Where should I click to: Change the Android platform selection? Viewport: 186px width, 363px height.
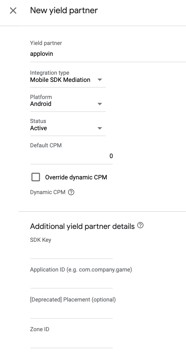41,104
